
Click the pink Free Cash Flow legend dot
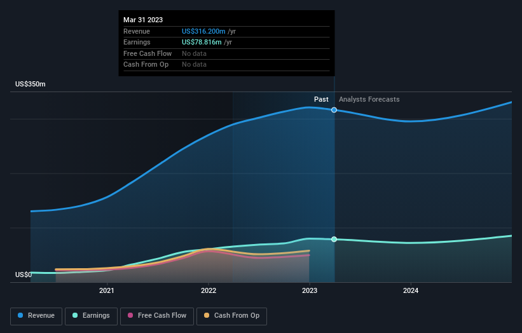coord(130,315)
